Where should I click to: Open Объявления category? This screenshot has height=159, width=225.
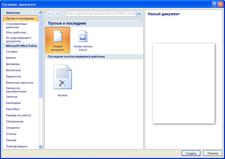21,121
